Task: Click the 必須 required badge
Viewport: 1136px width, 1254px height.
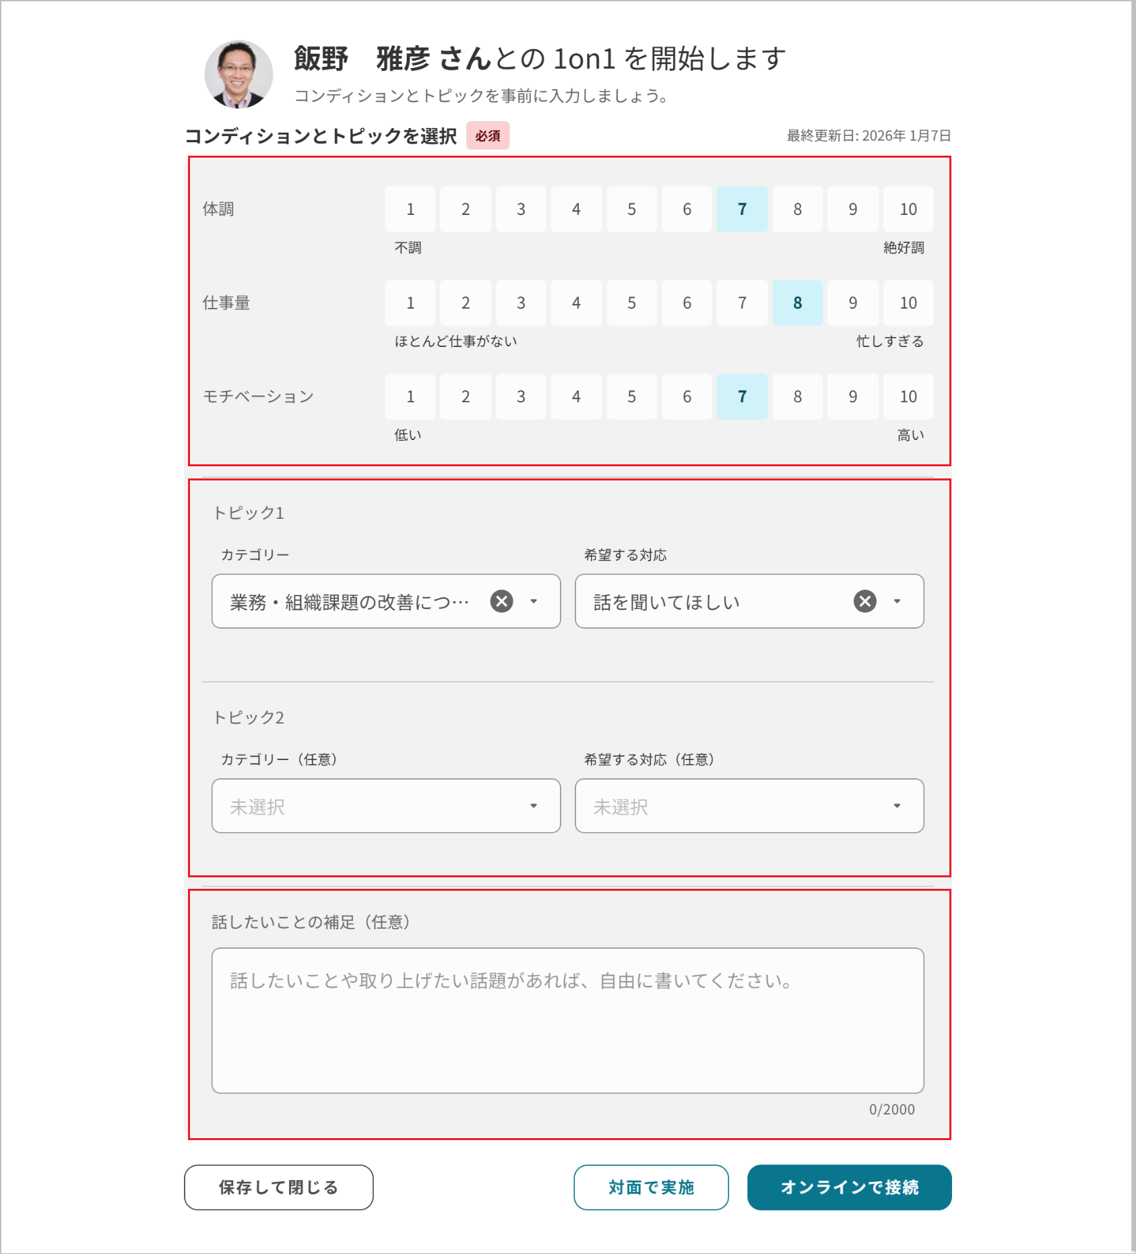Action: coord(488,135)
